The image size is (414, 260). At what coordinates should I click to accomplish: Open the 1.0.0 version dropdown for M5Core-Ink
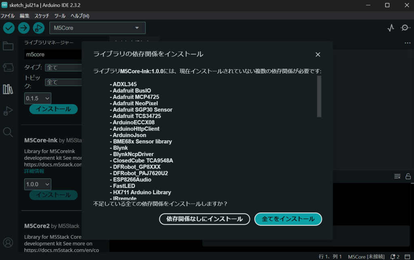[38, 185]
